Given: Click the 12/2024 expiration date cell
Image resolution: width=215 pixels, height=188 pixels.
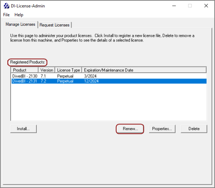Looking at the screenshot, I should click(91, 81).
